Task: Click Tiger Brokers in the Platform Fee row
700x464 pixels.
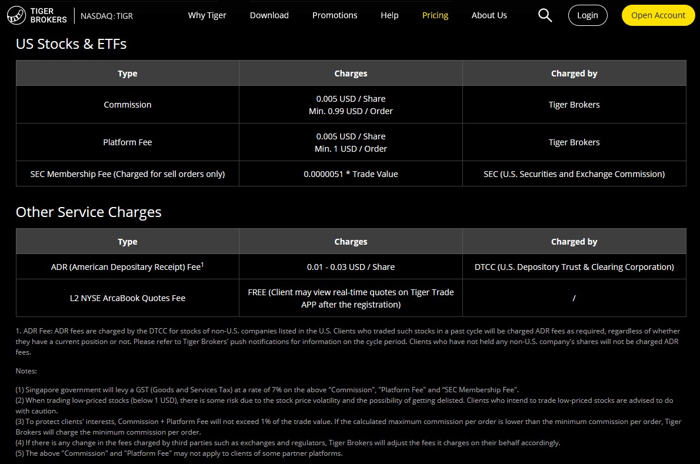Action: click(574, 142)
